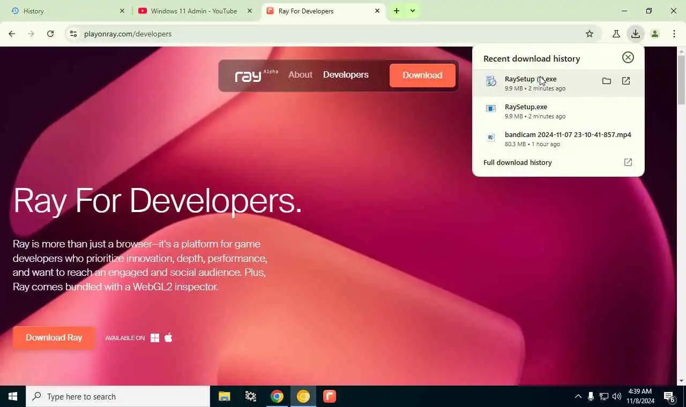Click Full download history
Viewport: 686px width, 407px height.
518,162
